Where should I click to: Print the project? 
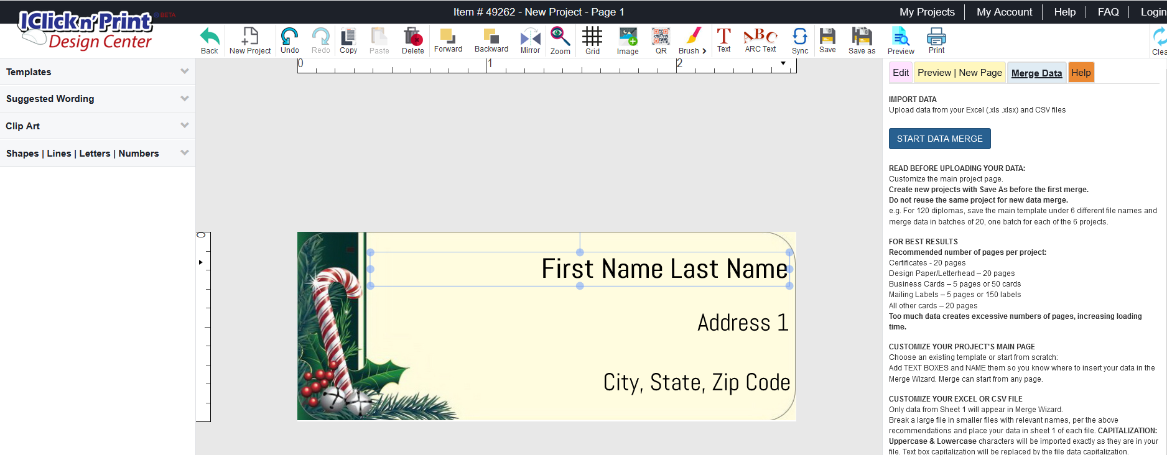[936, 41]
